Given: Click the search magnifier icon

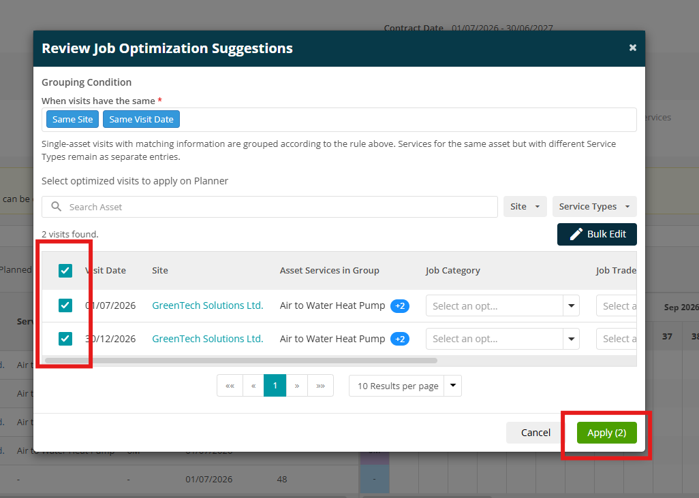Looking at the screenshot, I should (x=56, y=207).
